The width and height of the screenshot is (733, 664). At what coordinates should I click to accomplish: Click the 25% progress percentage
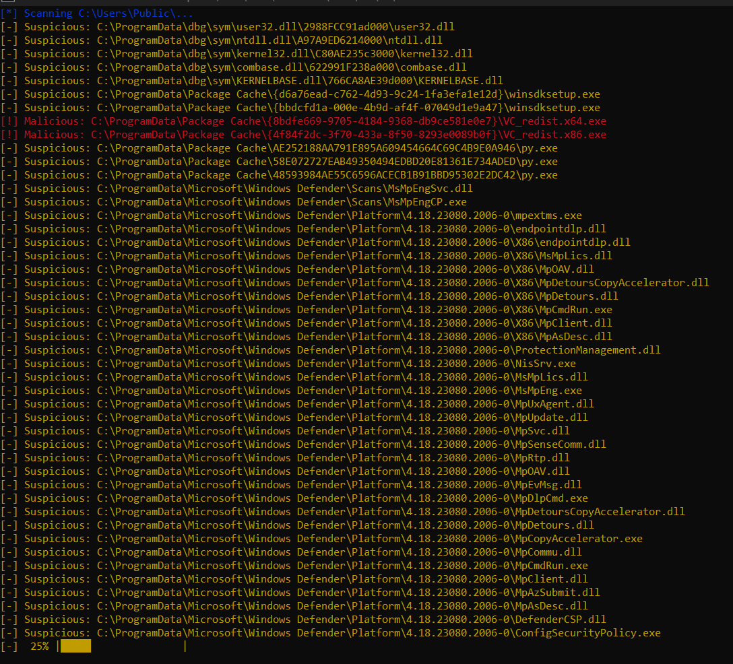pyautogui.click(x=40, y=646)
